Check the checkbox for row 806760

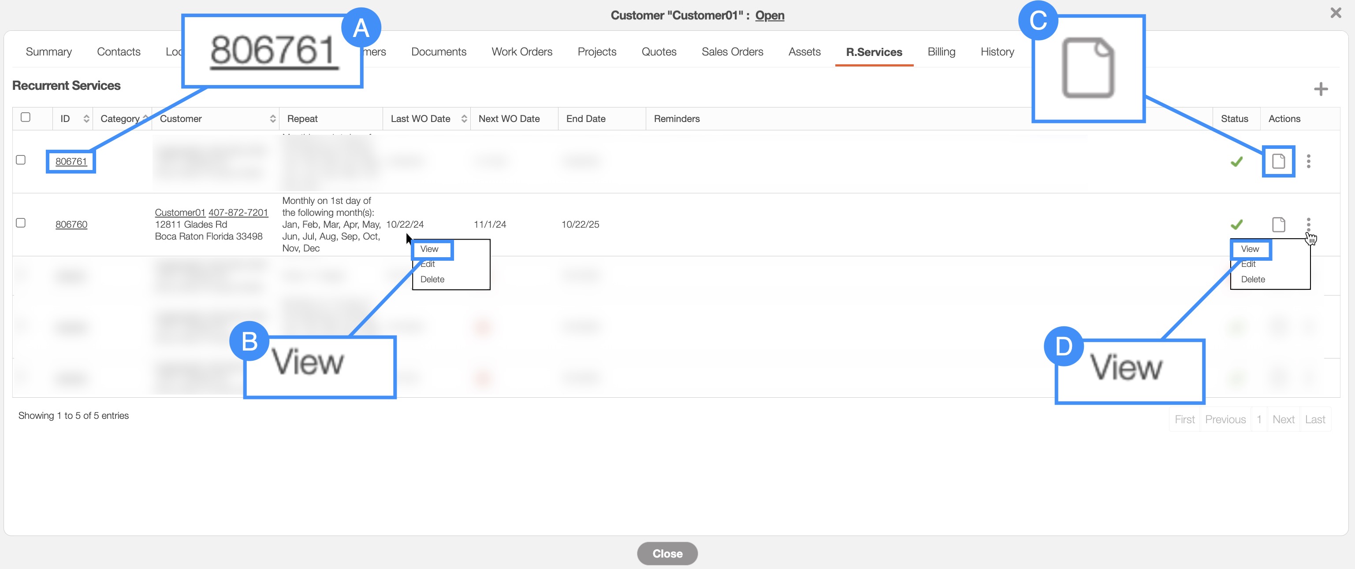21,223
